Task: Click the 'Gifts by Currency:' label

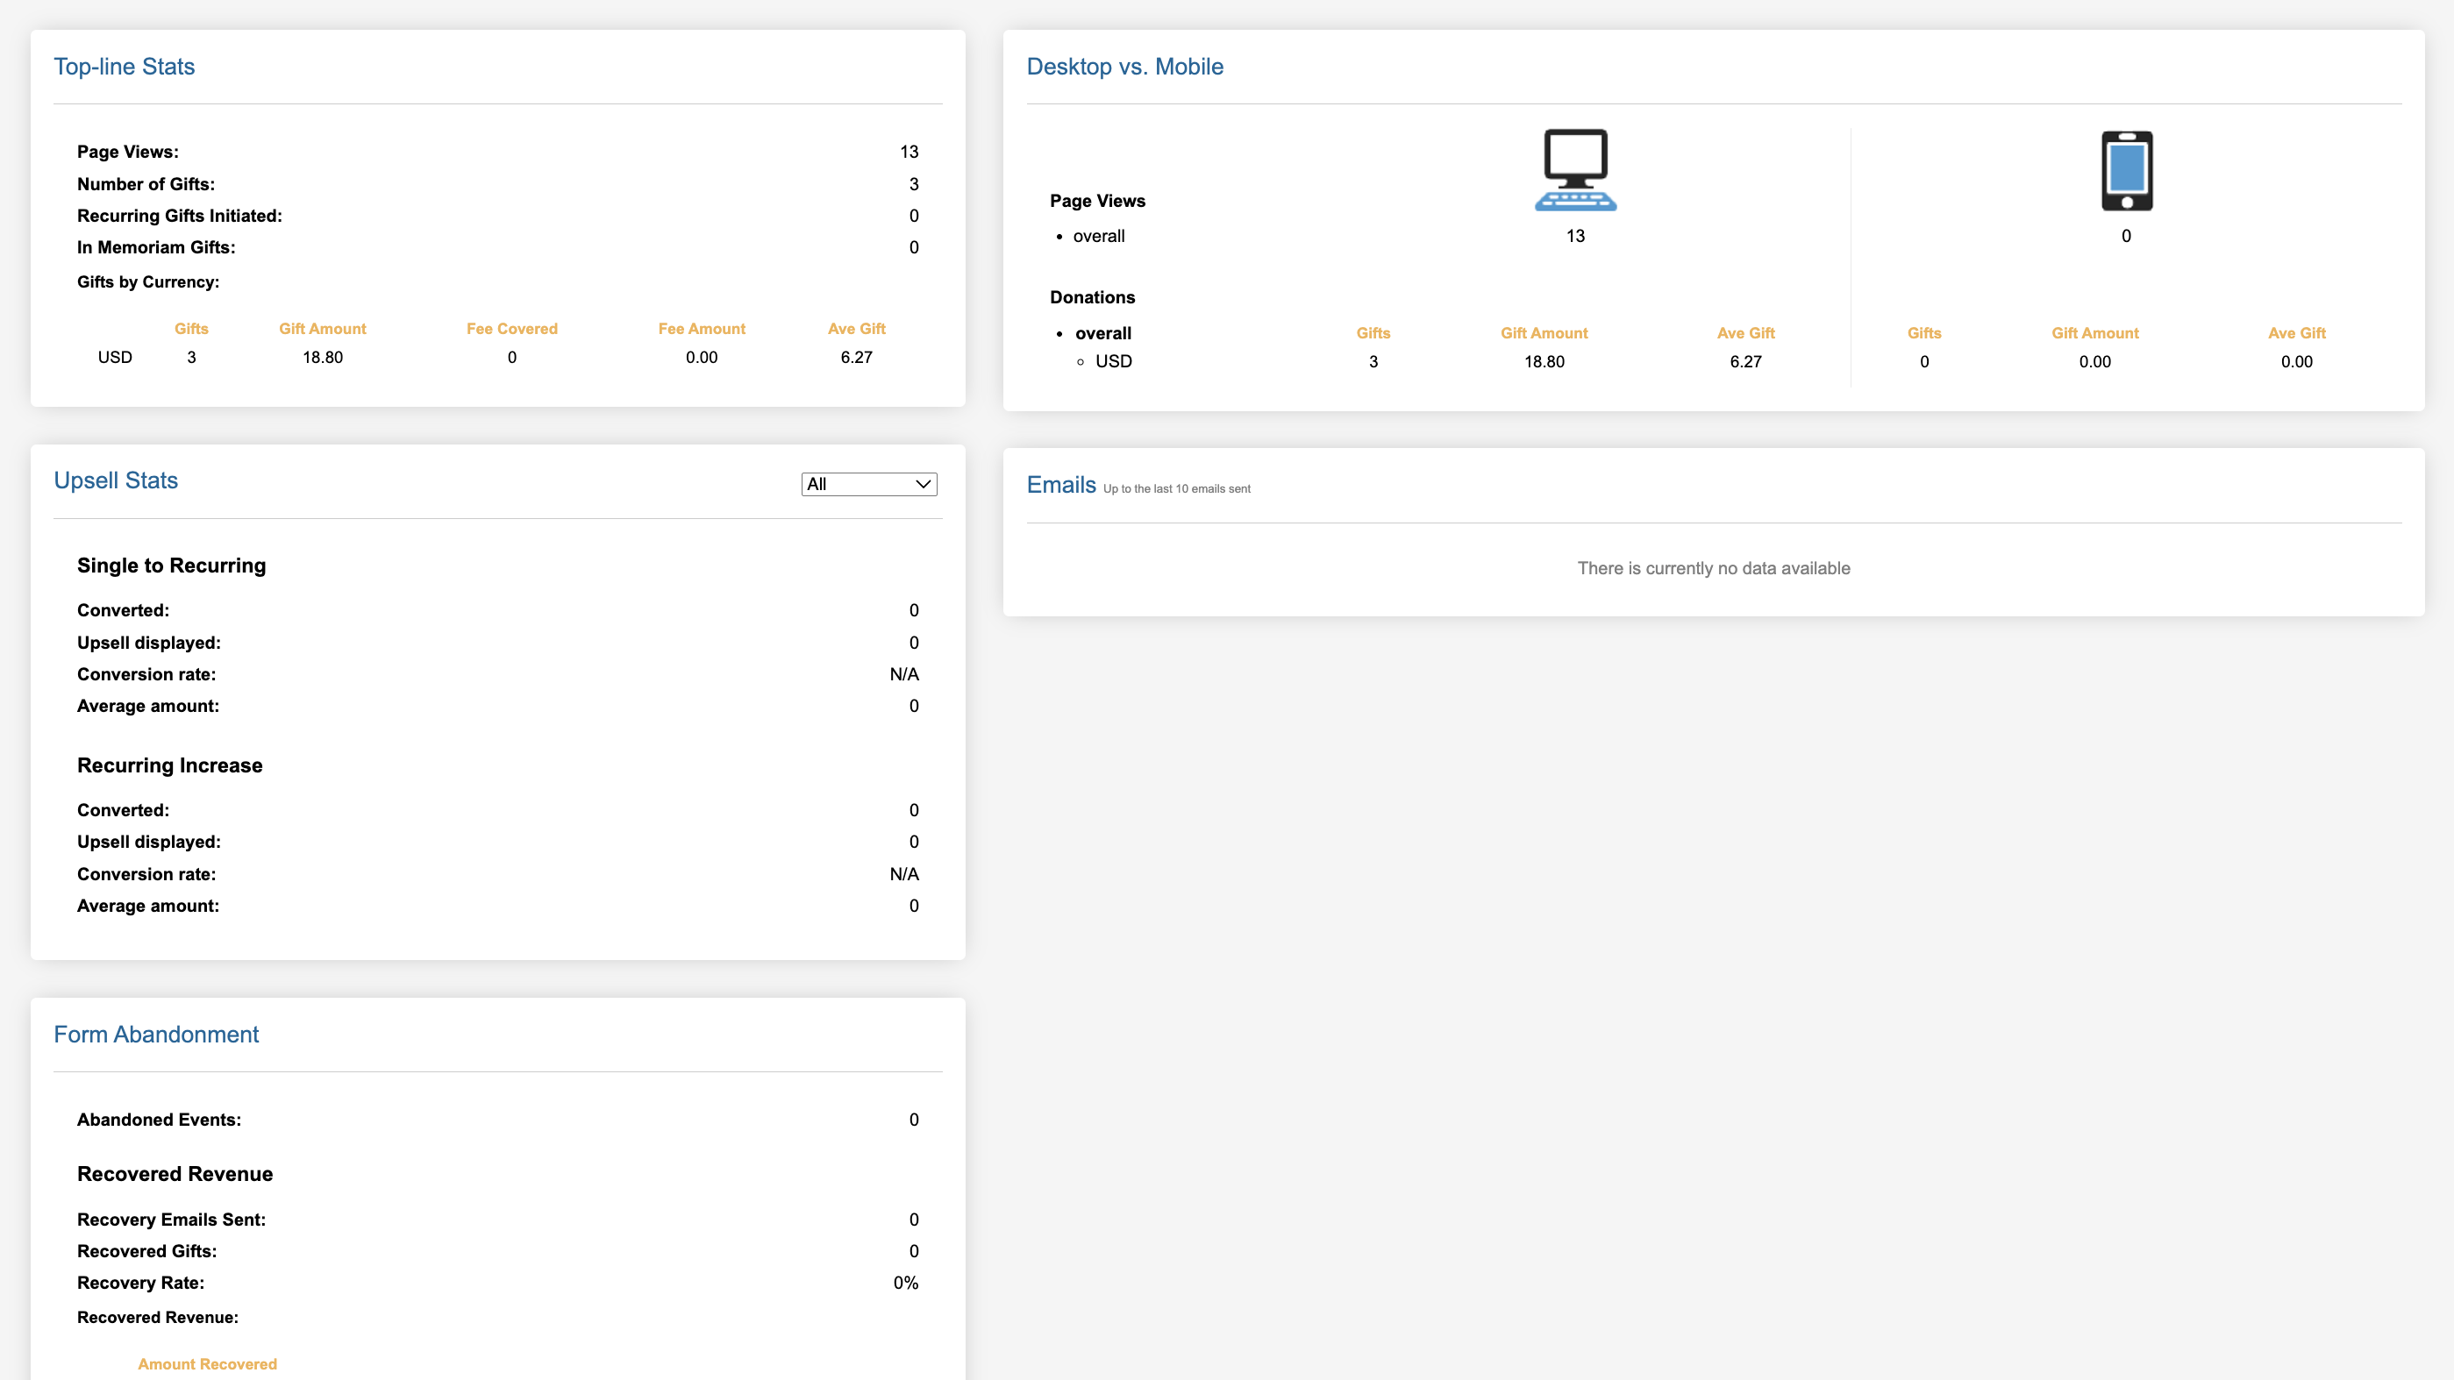Action: 147,282
